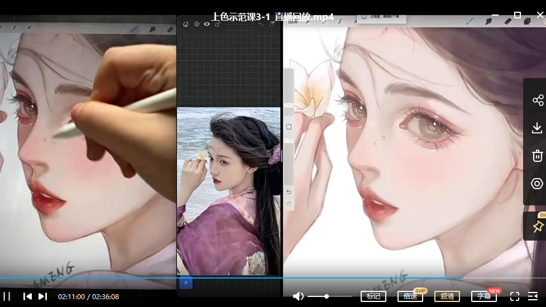Open the 超清 video quality selector
This screenshot has height=307, width=546.
coord(447,296)
